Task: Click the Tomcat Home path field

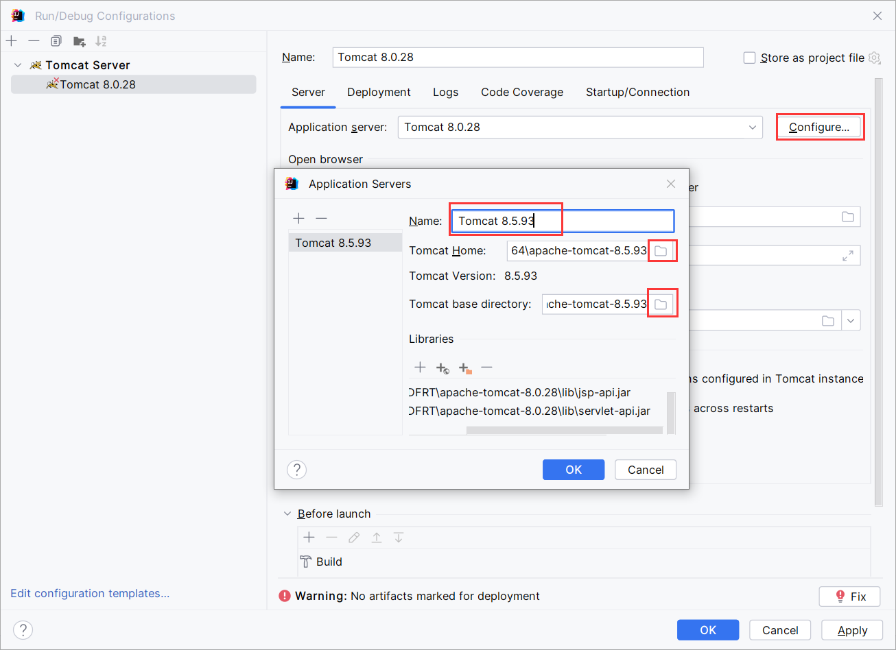Action: tap(578, 251)
